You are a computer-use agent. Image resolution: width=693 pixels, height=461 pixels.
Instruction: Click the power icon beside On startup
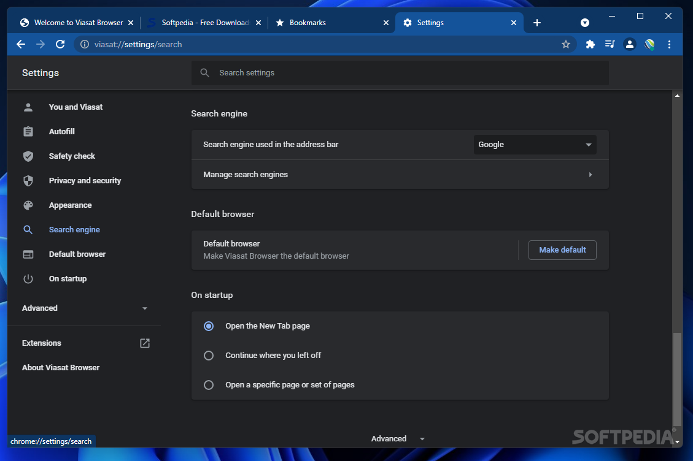coord(28,279)
